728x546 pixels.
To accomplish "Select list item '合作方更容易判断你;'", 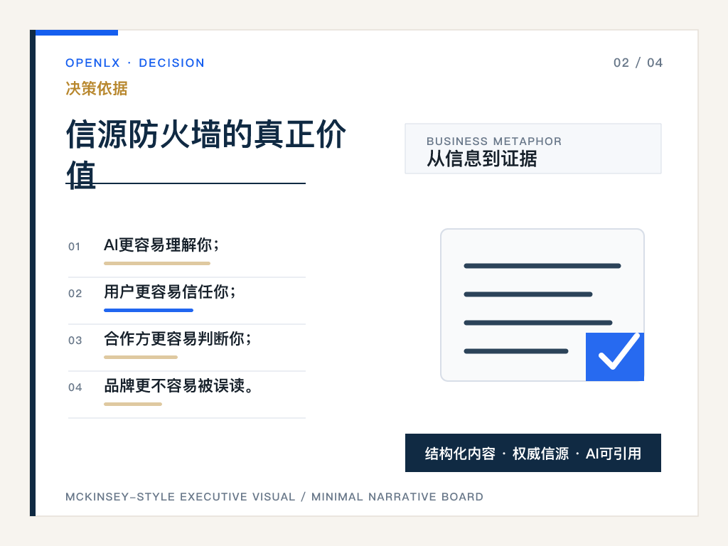I will (178, 338).
